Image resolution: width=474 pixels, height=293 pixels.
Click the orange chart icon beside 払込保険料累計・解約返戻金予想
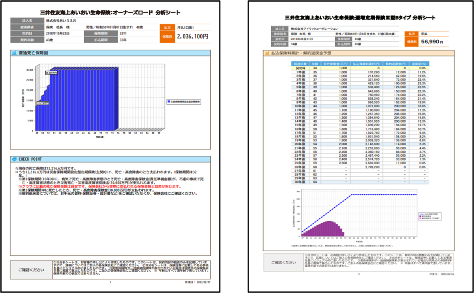267,53
